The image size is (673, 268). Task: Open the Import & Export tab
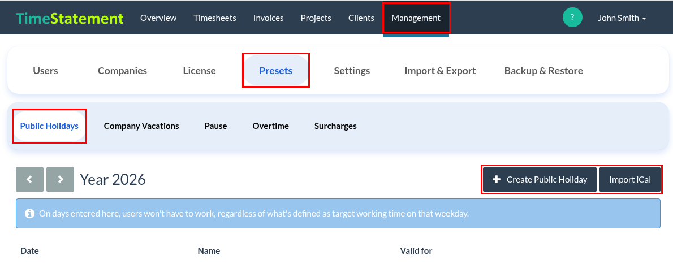click(x=440, y=71)
